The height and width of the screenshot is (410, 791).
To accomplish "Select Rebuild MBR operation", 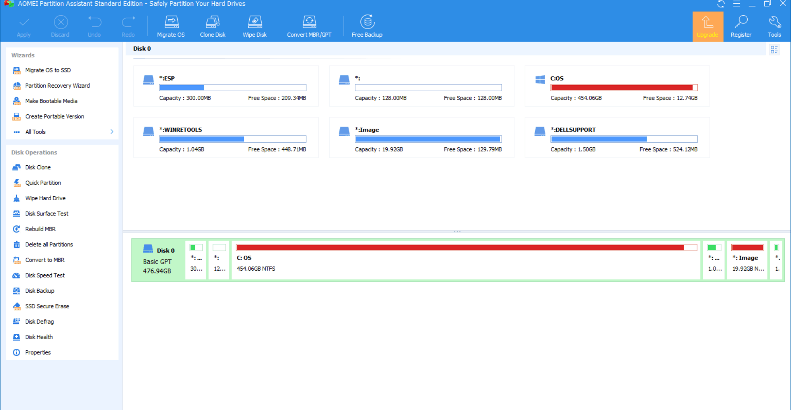I will click(x=40, y=229).
